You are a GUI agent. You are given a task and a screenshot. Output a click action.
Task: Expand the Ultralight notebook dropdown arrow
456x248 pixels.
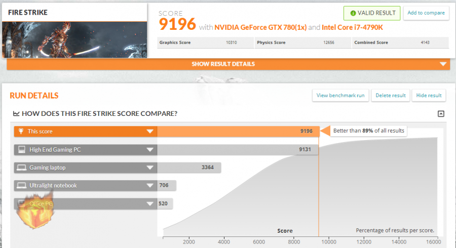coord(150,185)
